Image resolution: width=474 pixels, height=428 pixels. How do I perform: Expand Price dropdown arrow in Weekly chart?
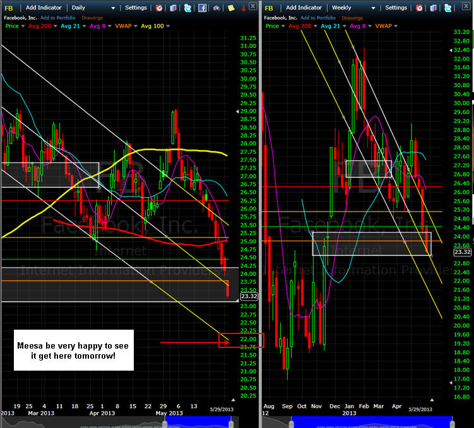pyautogui.click(x=283, y=26)
